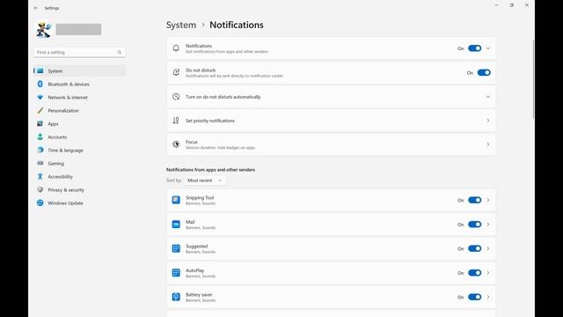The image size is (563, 317).
Task: Click the Notifications bell icon
Action: click(x=176, y=48)
